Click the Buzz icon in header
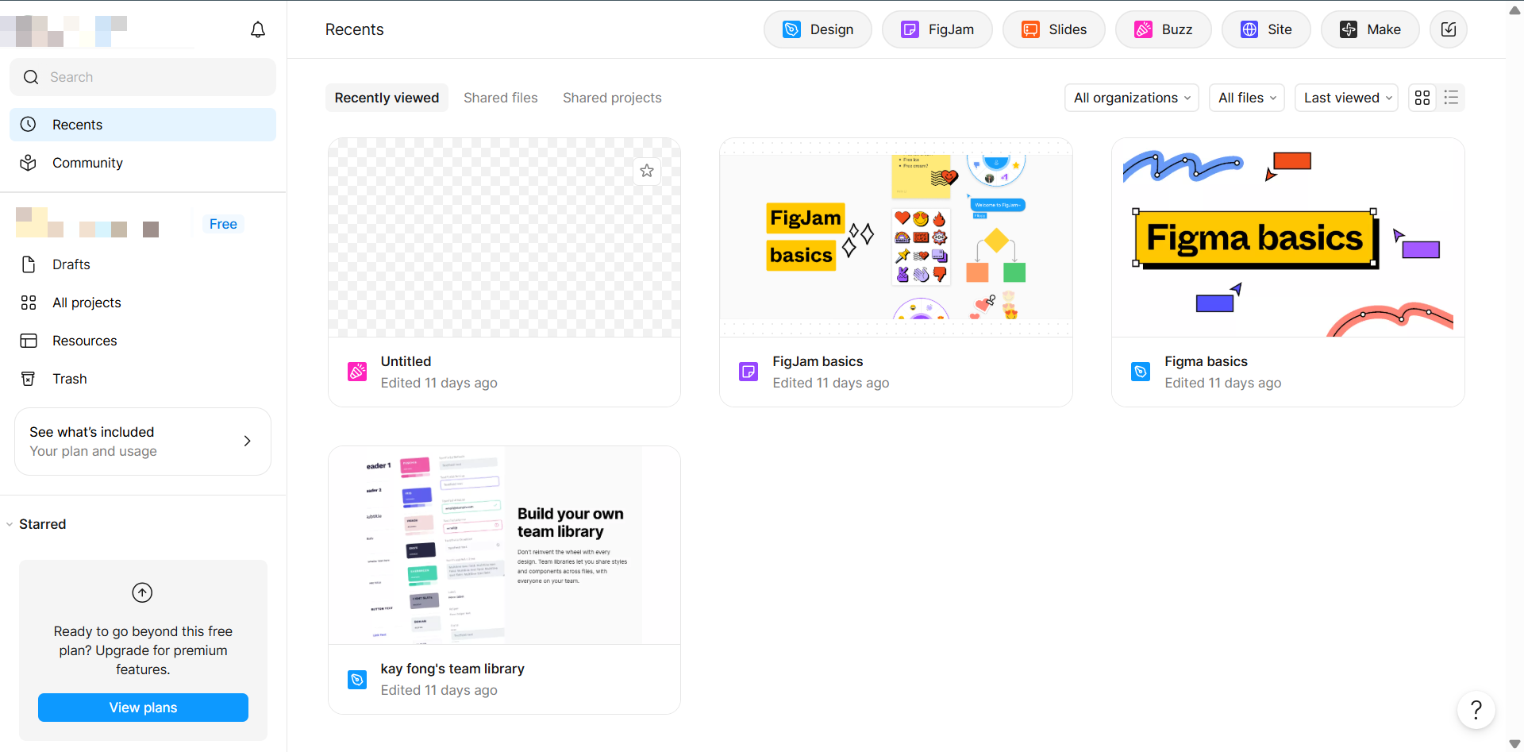Screen dimensions: 1524x752 1143,29
